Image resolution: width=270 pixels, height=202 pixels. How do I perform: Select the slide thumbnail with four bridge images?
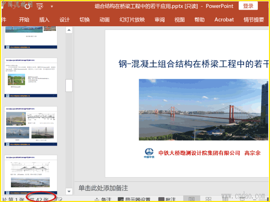(31, 126)
